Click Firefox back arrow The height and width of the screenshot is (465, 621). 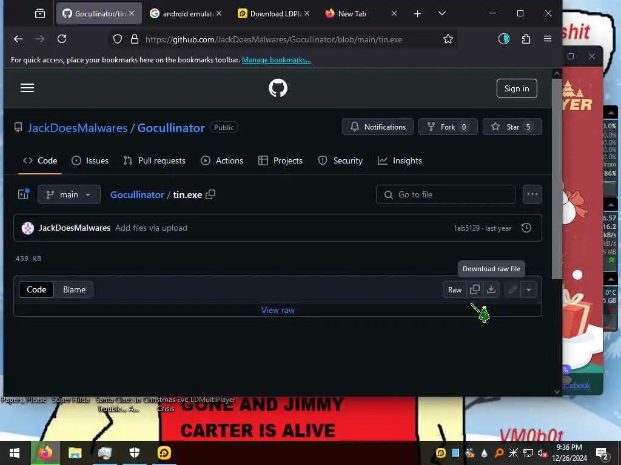[x=18, y=39]
